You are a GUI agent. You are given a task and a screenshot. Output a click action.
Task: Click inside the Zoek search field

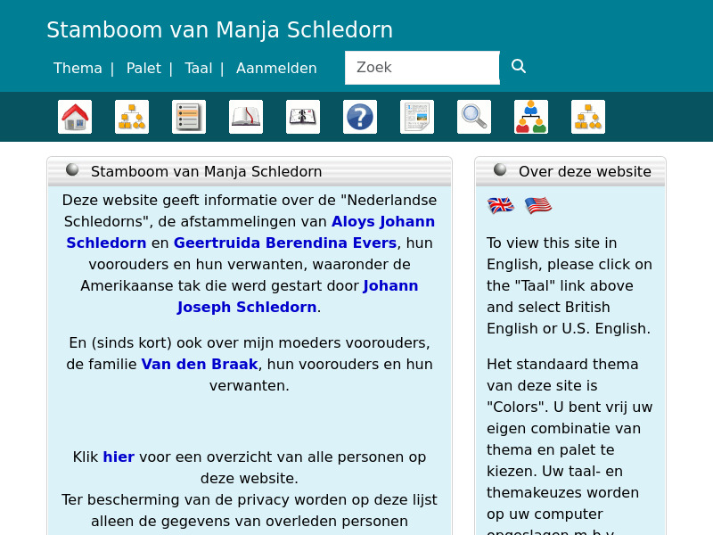tap(422, 67)
